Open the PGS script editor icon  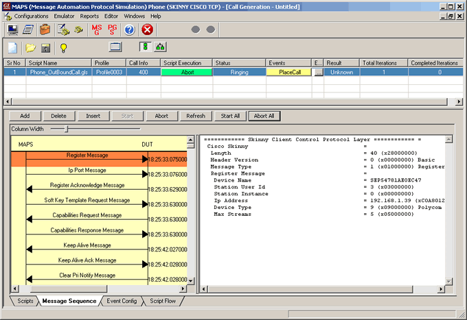click(112, 29)
